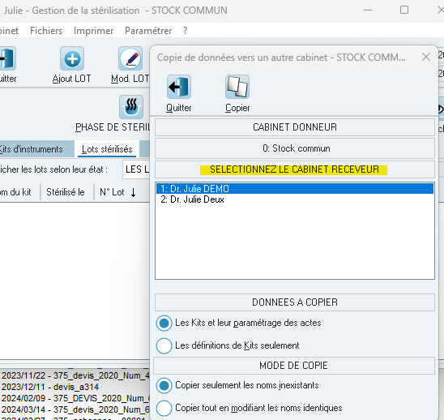Click the '0: Stock commun' donor cabinet field
The width and height of the screenshot is (444, 420).
point(295,148)
